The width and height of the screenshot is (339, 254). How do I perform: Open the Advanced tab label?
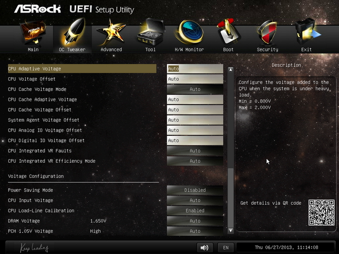(x=111, y=50)
